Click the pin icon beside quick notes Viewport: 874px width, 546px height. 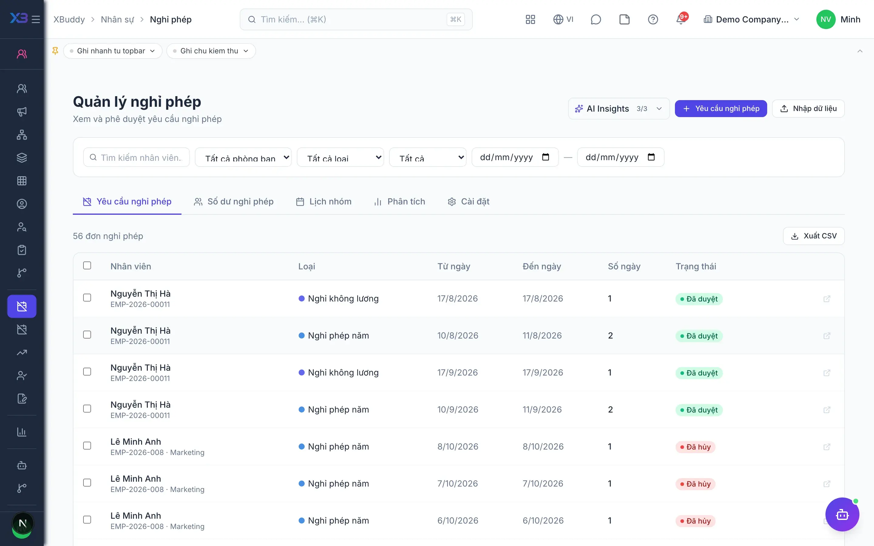click(55, 51)
